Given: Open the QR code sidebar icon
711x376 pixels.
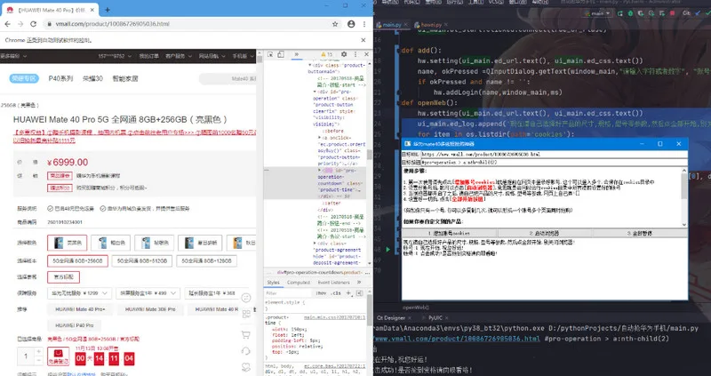Looking at the screenshot, I should click(246, 314).
